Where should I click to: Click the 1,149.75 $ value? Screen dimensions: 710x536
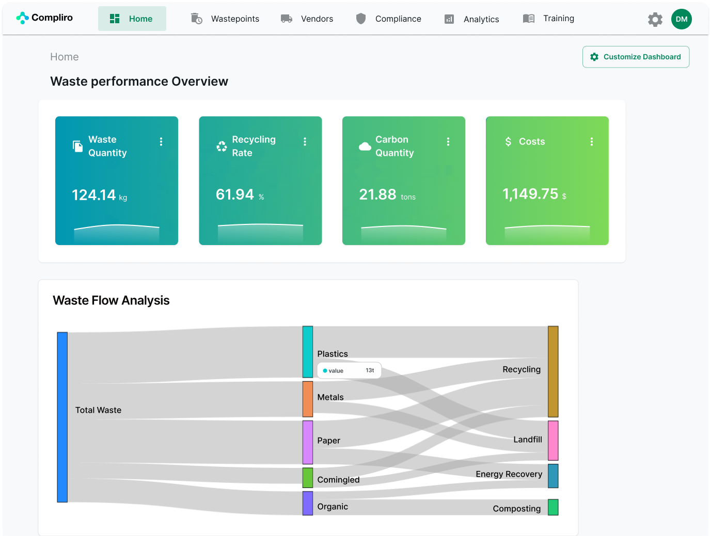point(534,194)
